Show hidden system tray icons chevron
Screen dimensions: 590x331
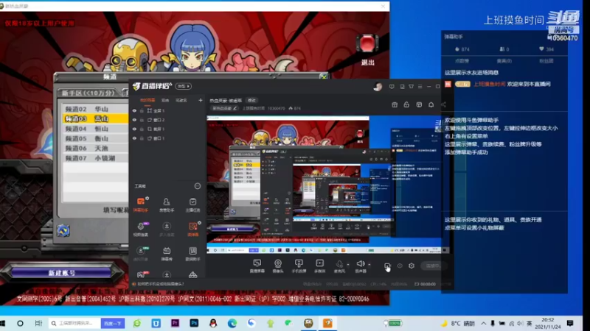coord(484,323)
